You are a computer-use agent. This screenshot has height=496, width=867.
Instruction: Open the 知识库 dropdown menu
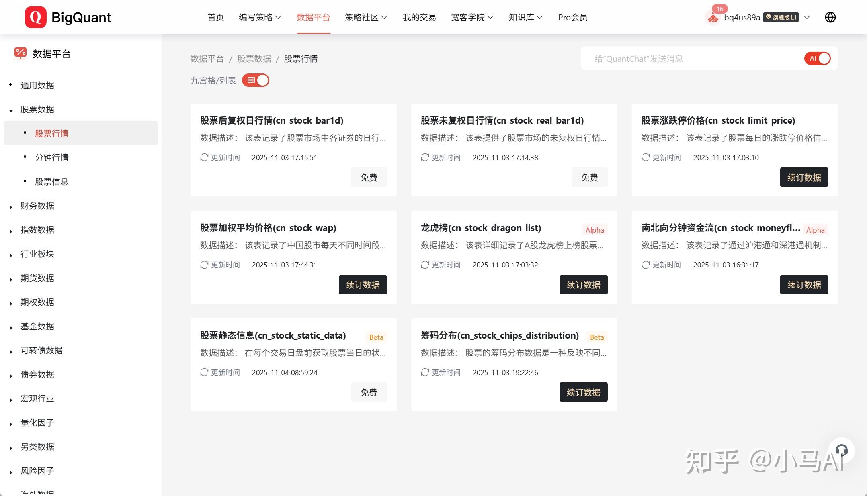pos(525,18)
